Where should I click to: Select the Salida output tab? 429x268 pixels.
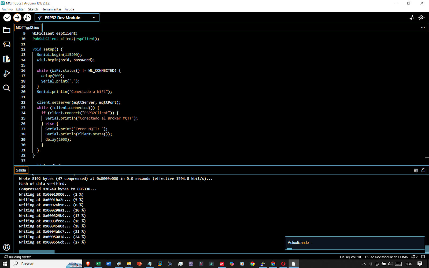[x=21, y=170]
